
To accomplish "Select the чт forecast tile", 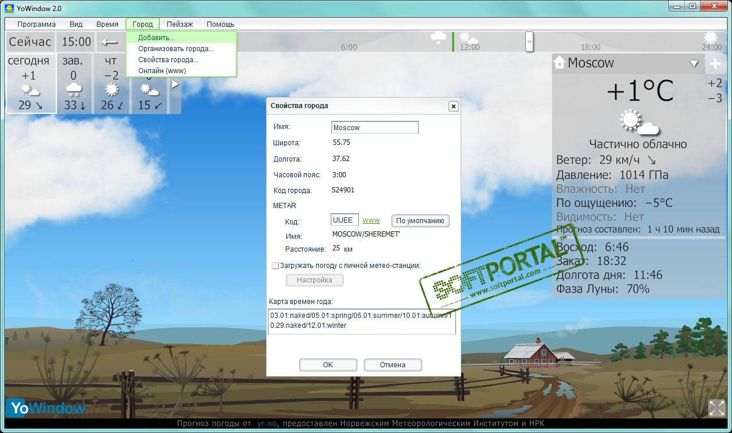I will point(110,84).
